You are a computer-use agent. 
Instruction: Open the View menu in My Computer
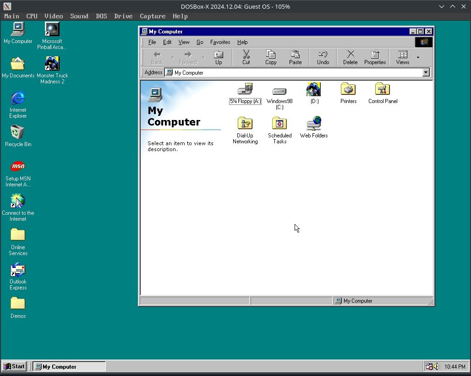click(184, 42)
